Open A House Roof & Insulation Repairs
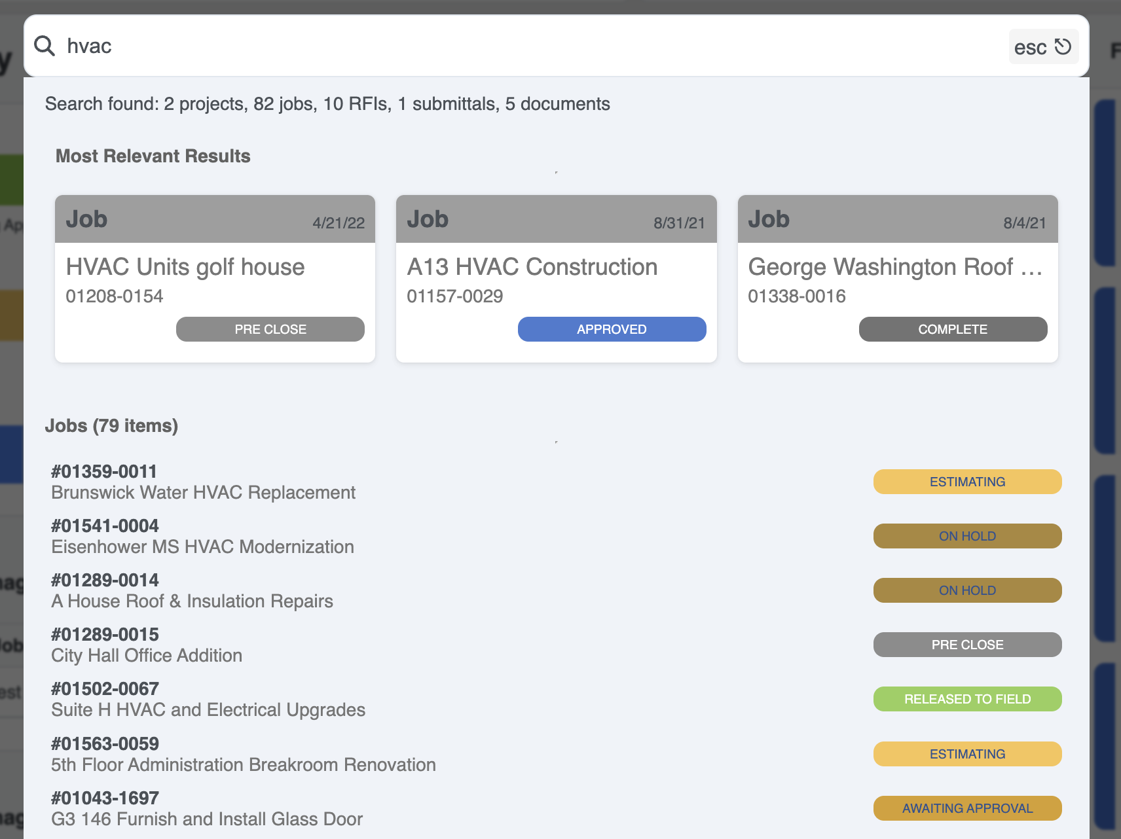This screenshot has width=1121, height=839. coord(192,601)
